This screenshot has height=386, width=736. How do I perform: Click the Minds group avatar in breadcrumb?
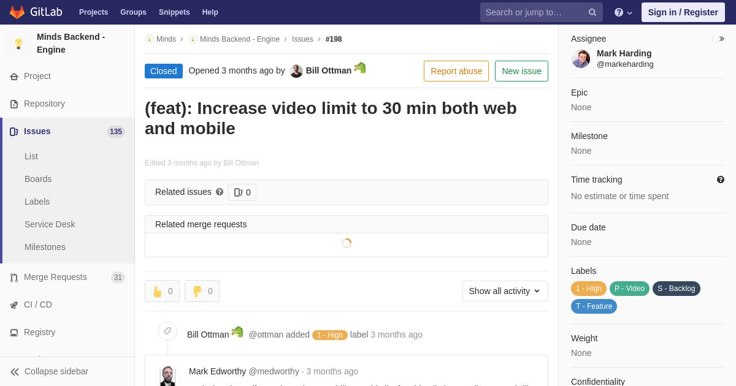(149, 39)
